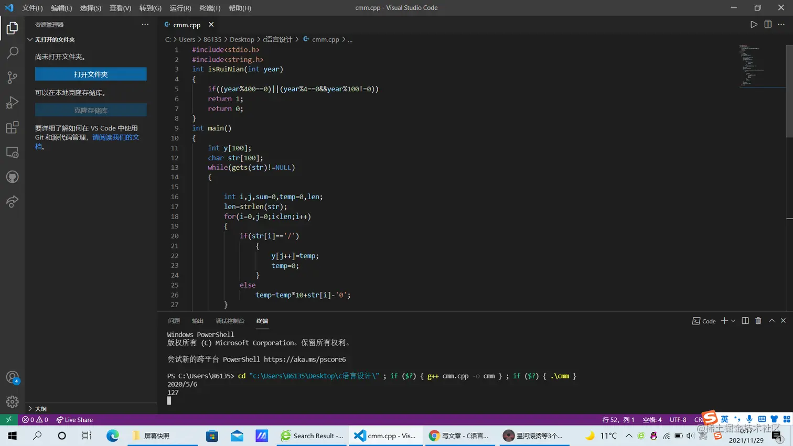Open the Remote Explorer view
This screenshot has width=793, height=446.
tap(12, 153)
